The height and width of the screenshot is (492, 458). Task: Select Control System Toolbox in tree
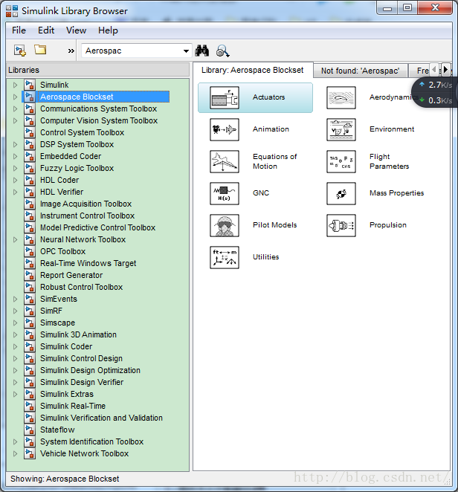point(82,132)
